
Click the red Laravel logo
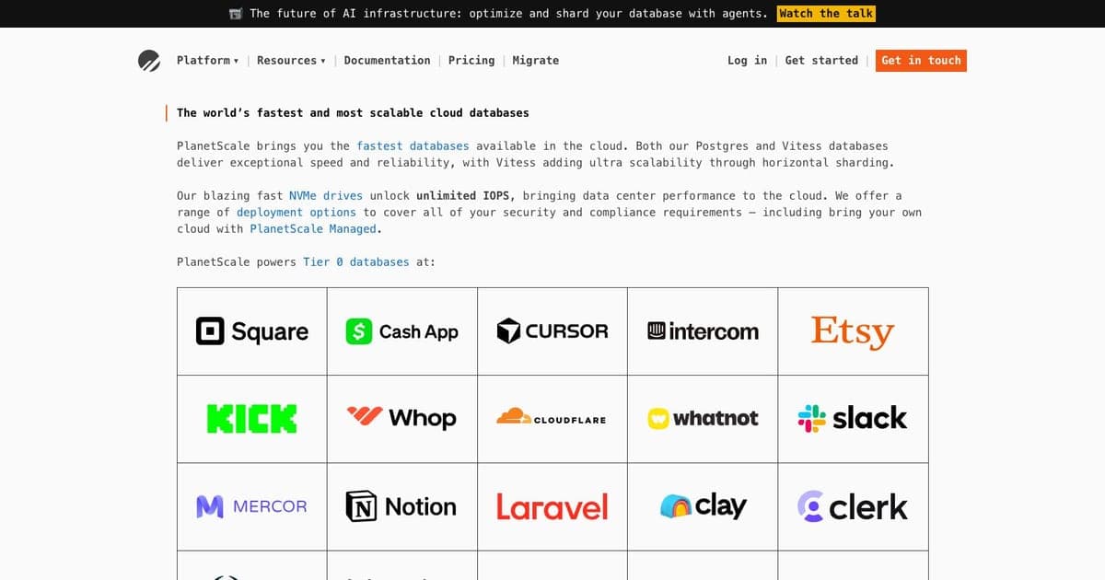pyautogui.click(x=552, y=506)
